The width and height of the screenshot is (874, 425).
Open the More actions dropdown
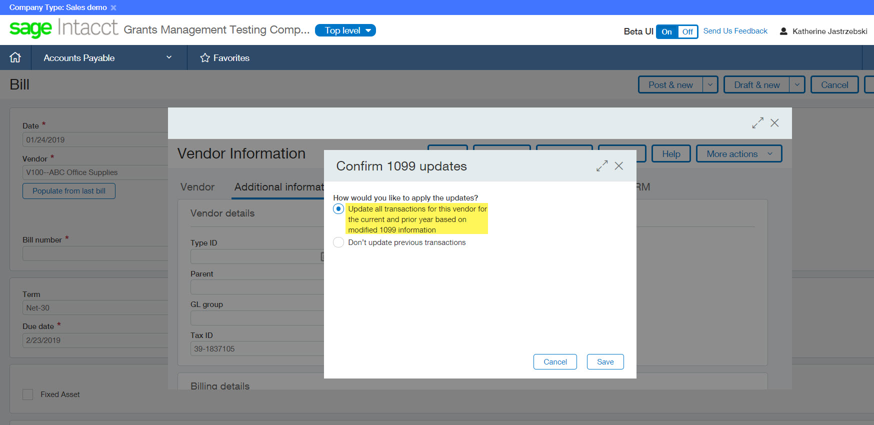coord(738,154)
